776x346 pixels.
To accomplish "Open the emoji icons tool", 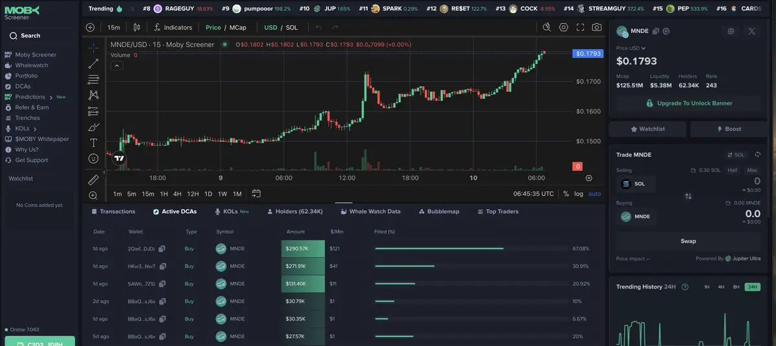I will pos(93,158).
